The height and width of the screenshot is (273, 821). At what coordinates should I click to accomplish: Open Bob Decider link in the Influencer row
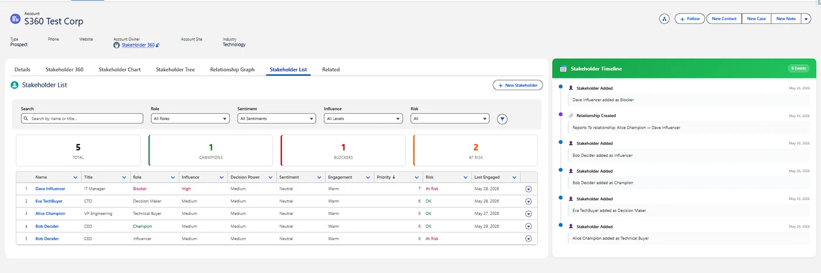pos(47,238)
